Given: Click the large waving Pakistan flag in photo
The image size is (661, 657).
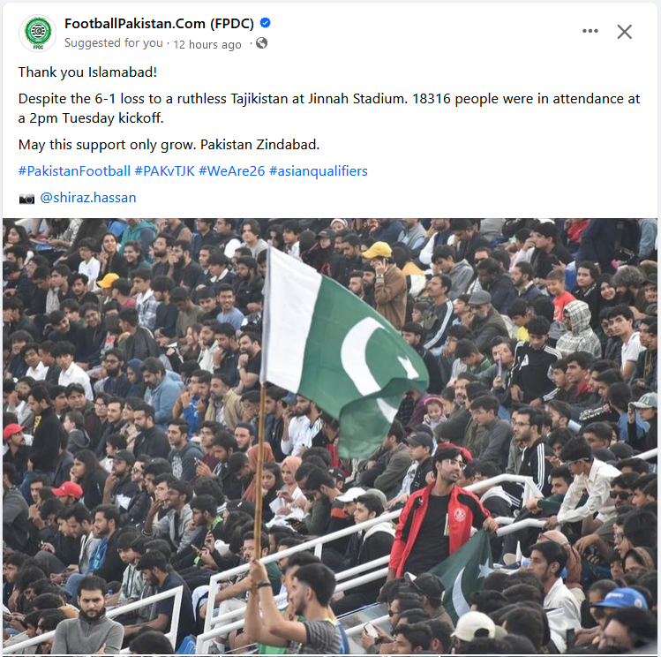Looking at the screenshot, I should coord(342,350).
